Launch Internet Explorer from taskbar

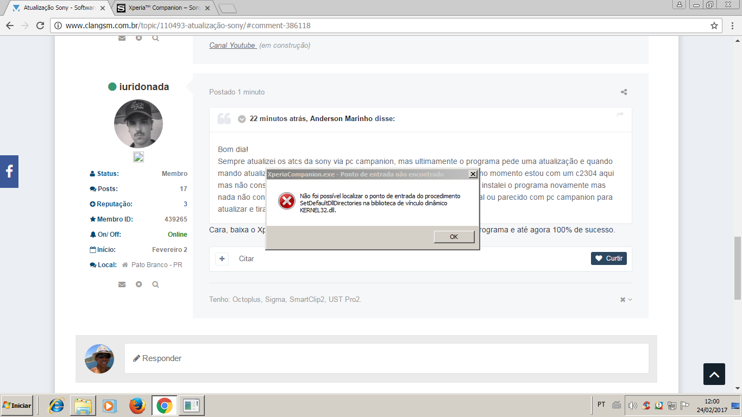pyautogui.click(x=56, y=406)
